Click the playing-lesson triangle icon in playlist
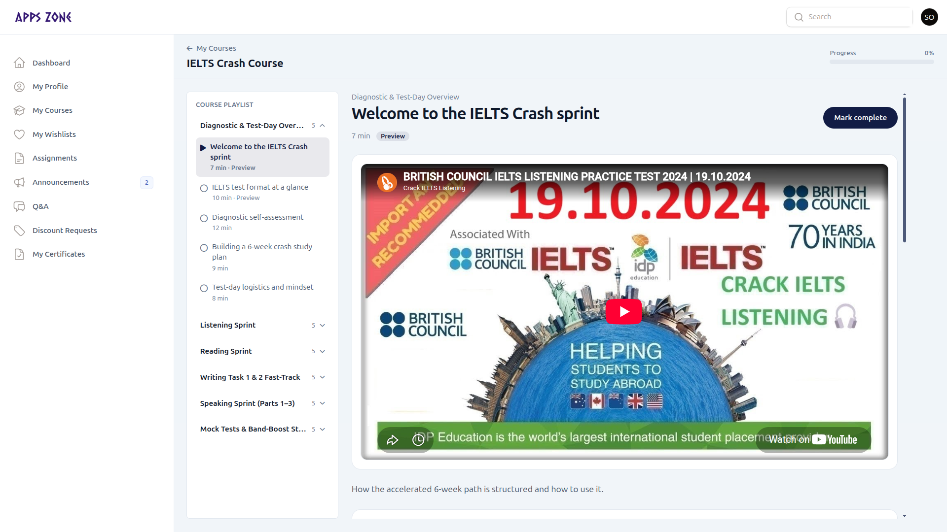947x532 pixels. (x=203, y=148)
